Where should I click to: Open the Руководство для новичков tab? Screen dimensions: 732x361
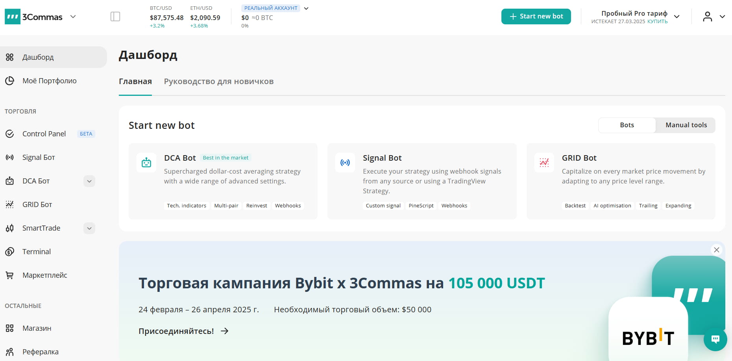click(x=219, y=82)
